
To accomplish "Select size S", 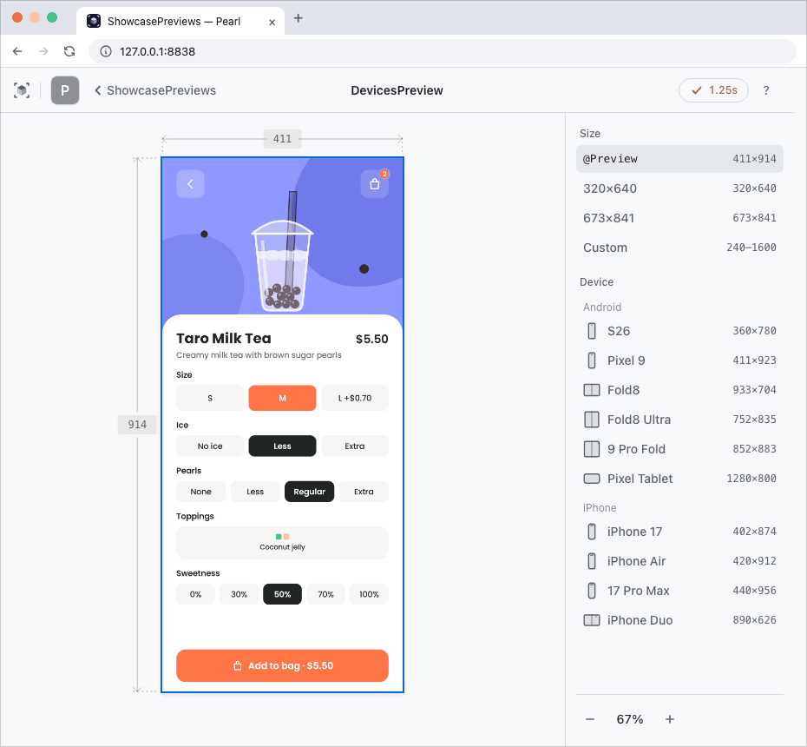I will tap(210, 398).
